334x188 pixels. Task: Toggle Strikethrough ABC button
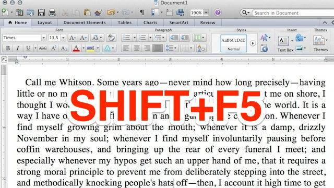pos(43,49)
